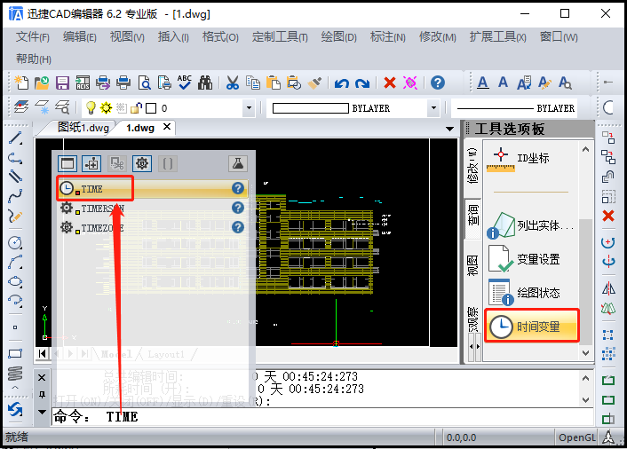Toggle layer lock padlock icon
627x449 pixels.
[137, 107]
